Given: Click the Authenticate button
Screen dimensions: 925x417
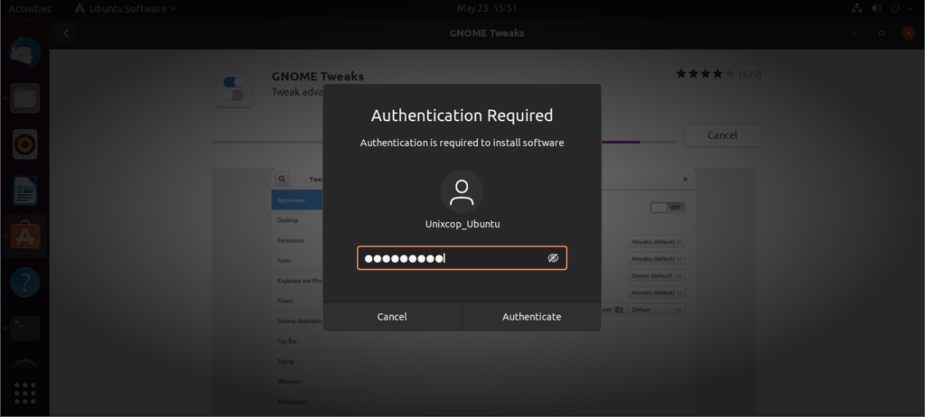Looking at the screenshot, I should [531, 317].
